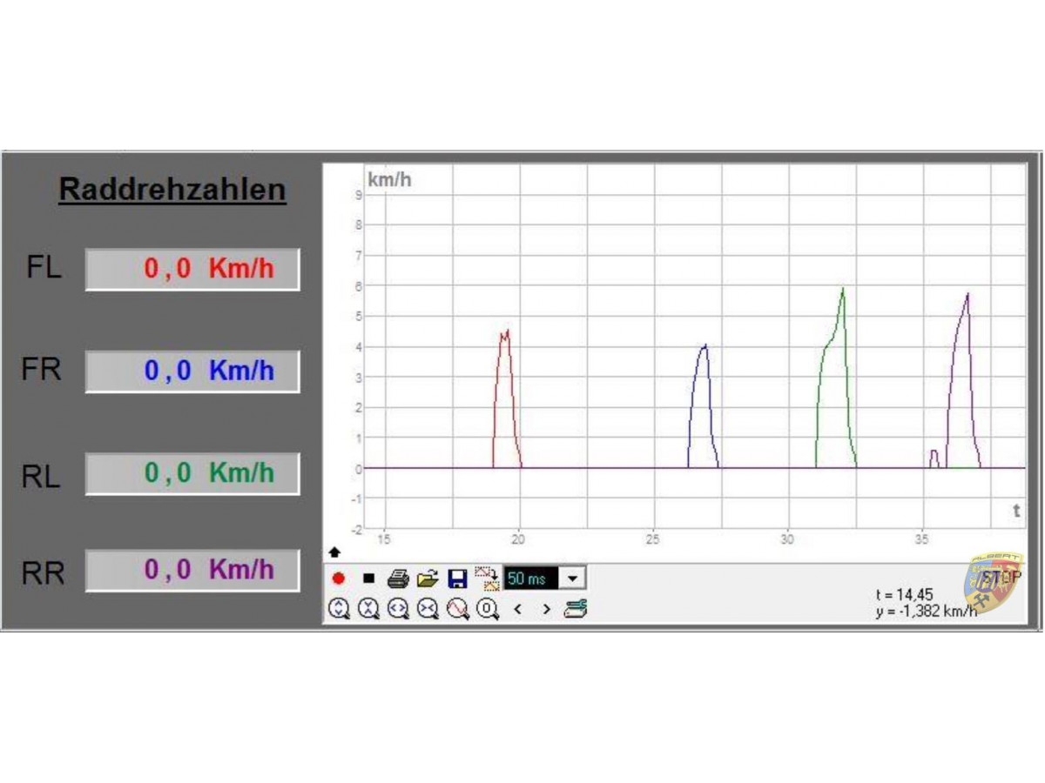Viewport: 1045px width, 783px height.
Task: Shift the chart left with the left arrow
Action: (518, 609)
